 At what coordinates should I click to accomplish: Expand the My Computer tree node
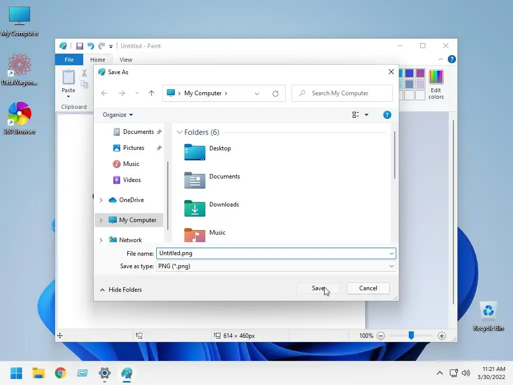pyautogui.click(x=101, y=221)
